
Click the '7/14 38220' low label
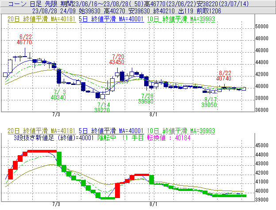102,107
